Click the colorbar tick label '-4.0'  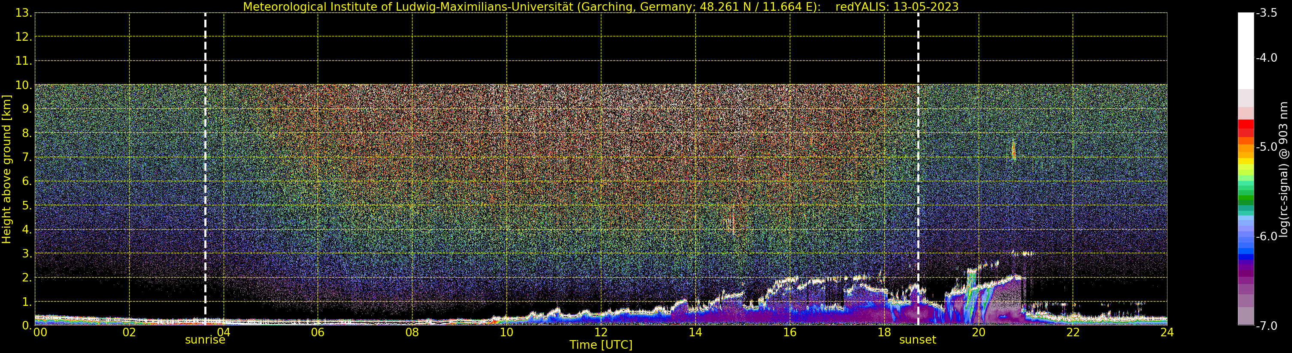point(1266,57)
